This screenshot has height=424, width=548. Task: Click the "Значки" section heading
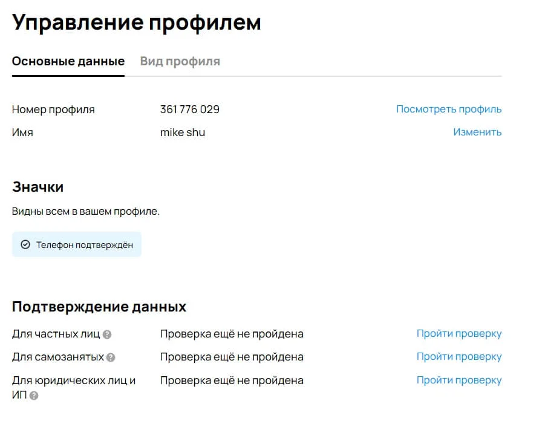coord(38,187)
